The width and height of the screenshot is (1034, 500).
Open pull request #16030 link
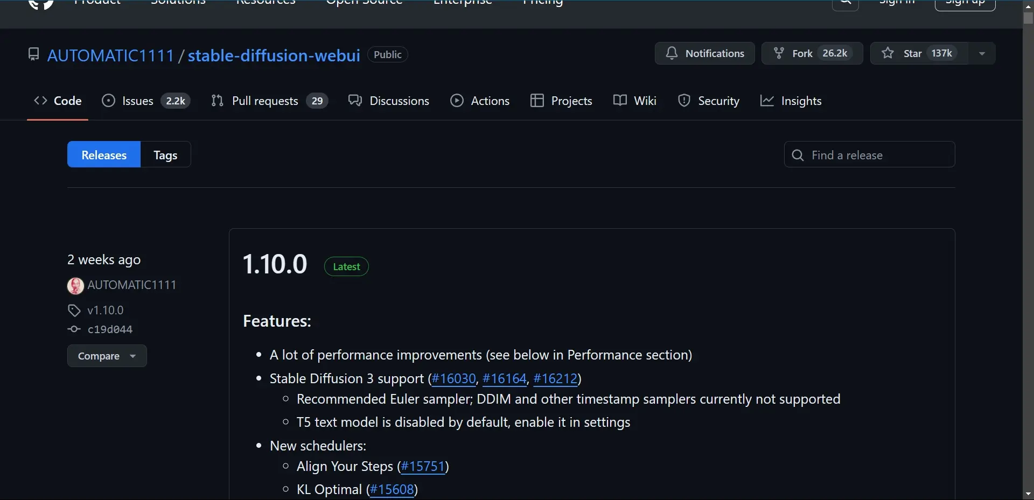click(x=454, y=379)
